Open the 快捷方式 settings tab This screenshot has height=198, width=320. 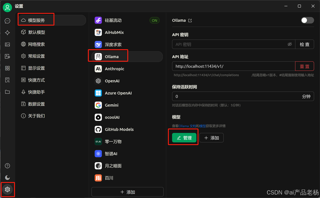52,80
